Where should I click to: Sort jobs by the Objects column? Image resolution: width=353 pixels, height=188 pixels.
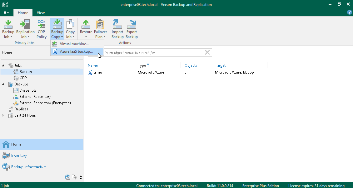pyautogui.click(x=191, y=65)
